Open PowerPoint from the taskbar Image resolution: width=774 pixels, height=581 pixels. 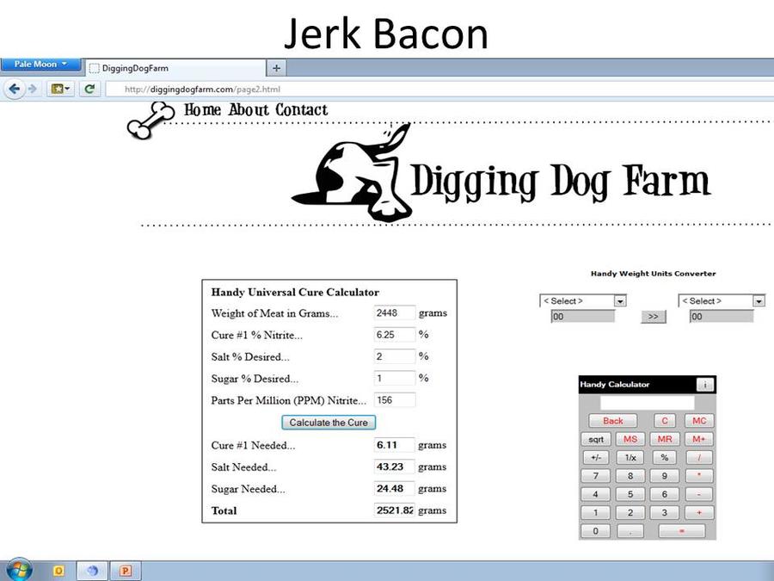point(126,570)
